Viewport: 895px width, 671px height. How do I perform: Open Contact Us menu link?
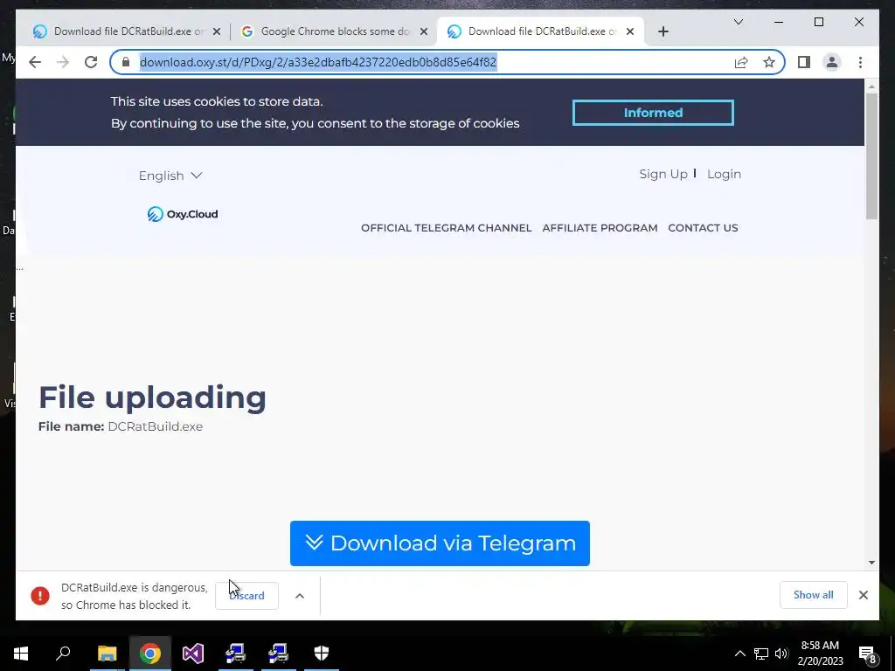point(703,228)
